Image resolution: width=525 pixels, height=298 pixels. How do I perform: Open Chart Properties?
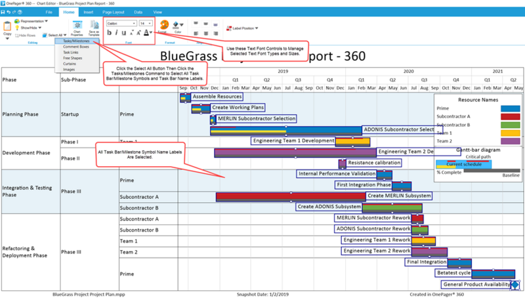pos(77,28)
